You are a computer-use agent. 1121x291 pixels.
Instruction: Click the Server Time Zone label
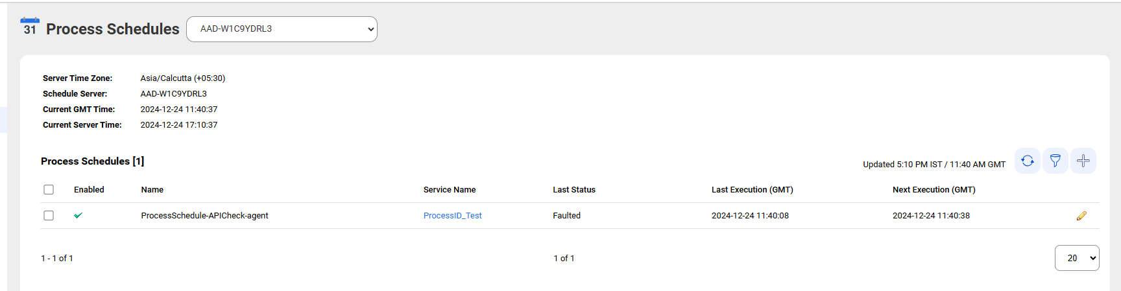78,78
